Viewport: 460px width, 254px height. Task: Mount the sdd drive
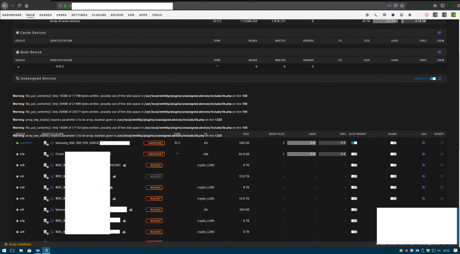tap(154, 187)
